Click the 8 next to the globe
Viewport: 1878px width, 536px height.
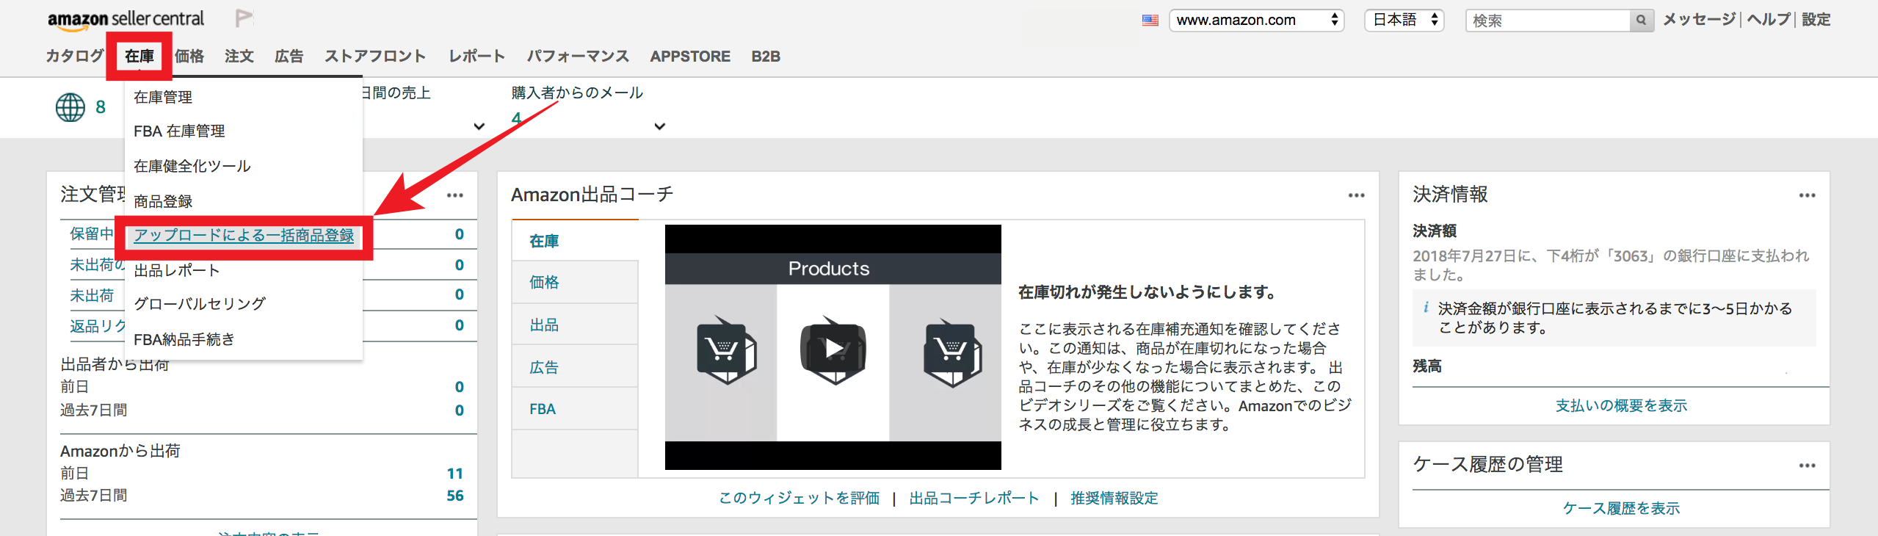(101, 107)
